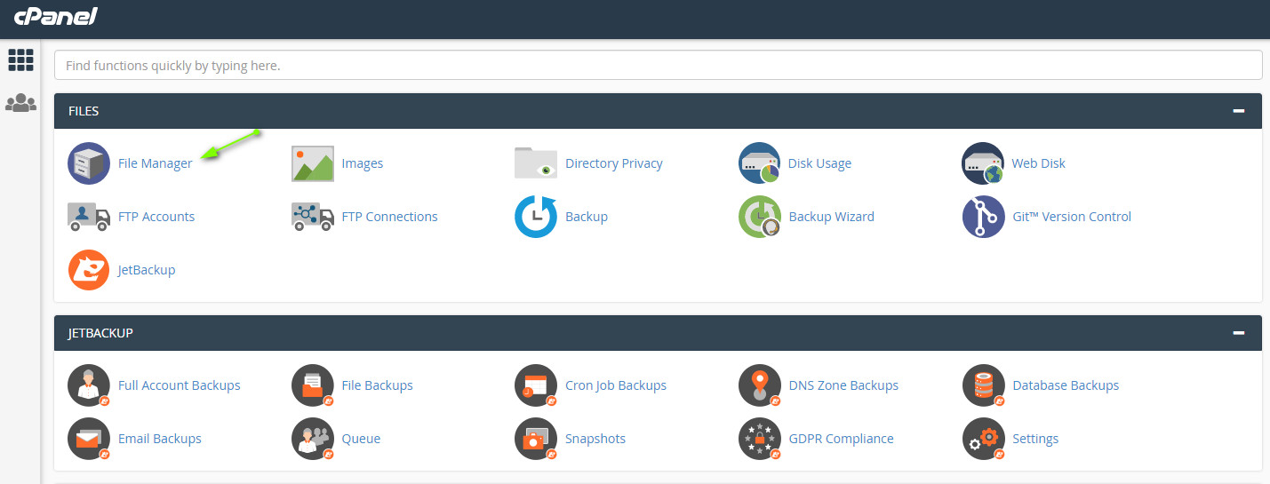This screenshot has width=1270, height=484.
Task: Click the blue Backup clock icon
Action: [536, 217]
